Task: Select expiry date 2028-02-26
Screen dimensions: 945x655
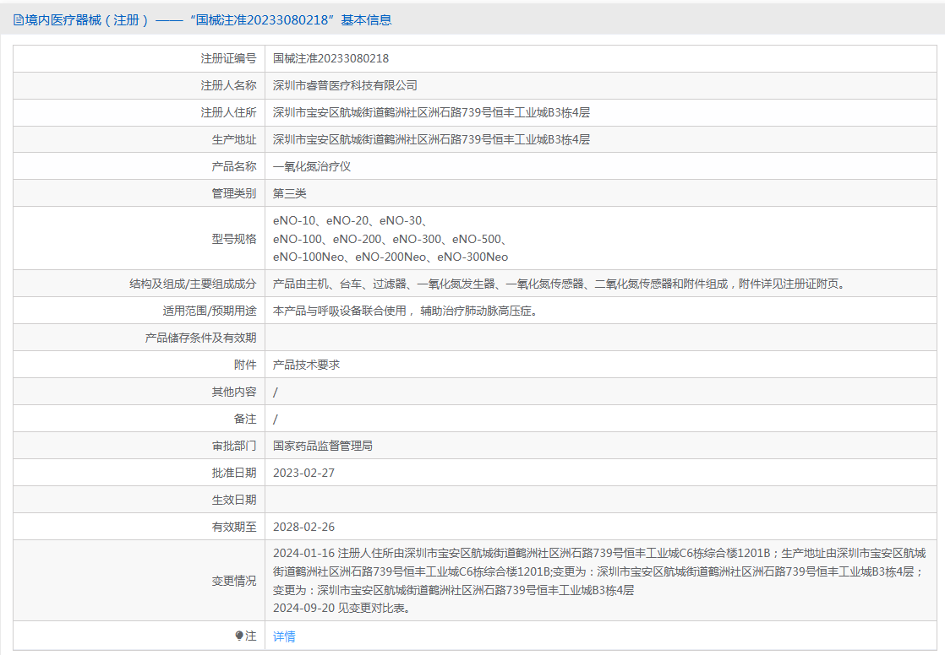Action: tap(303, 527)
